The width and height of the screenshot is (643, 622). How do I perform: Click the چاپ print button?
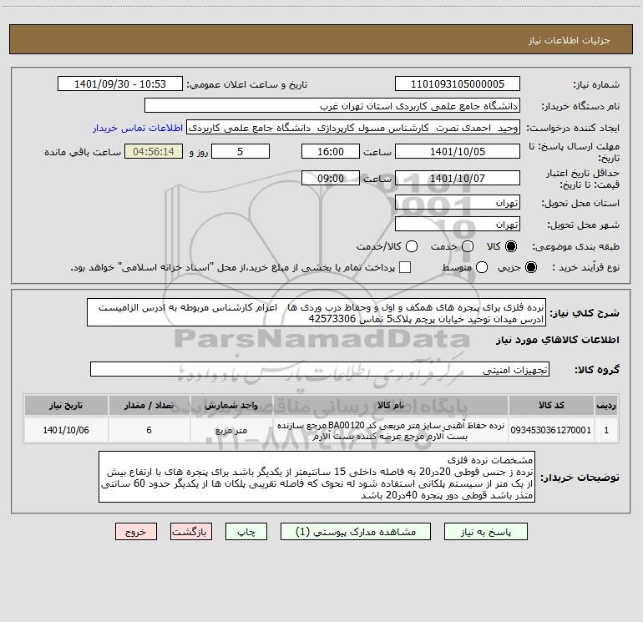[246, 532]
